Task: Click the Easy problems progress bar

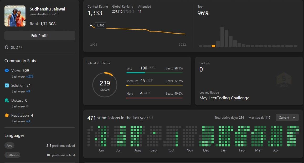Action: coord(154,73)
